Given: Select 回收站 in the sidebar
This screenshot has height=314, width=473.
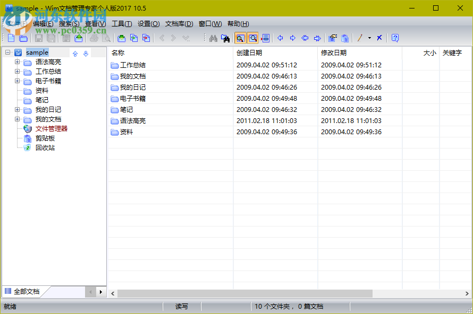Looking at the screenshot, I should pos(45,148).
